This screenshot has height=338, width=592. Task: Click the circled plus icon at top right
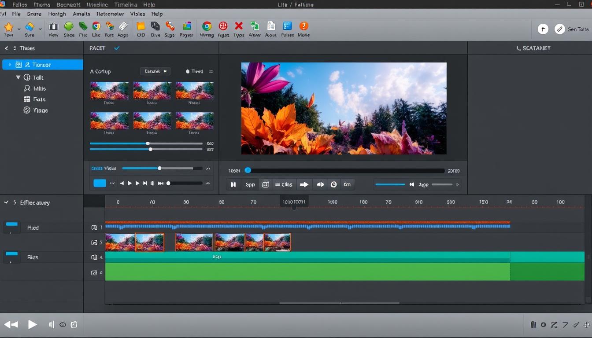543,29
